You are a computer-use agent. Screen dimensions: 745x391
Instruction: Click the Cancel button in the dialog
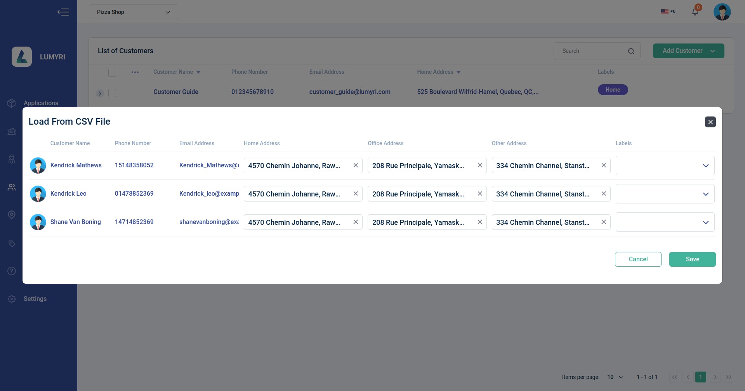pyautogui.click(x=638, y=259)
